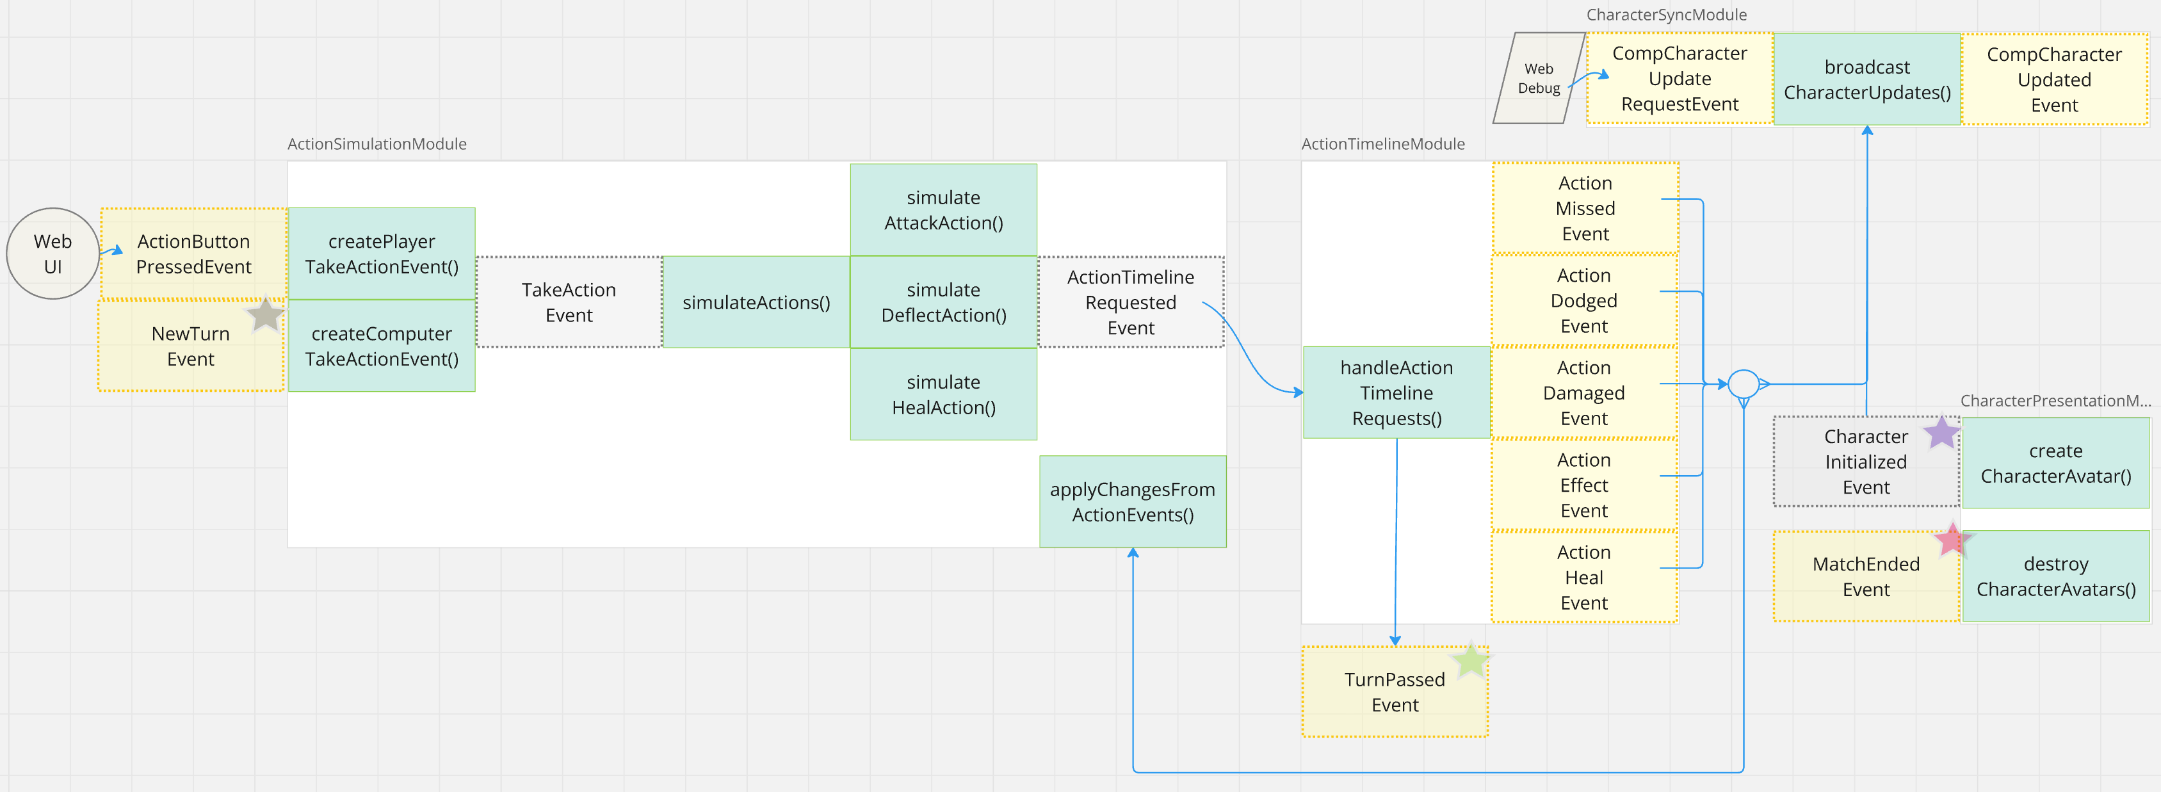Select the destroy CharacterAvatars() block
The image size is (2161, 792).
(2055, 576)
